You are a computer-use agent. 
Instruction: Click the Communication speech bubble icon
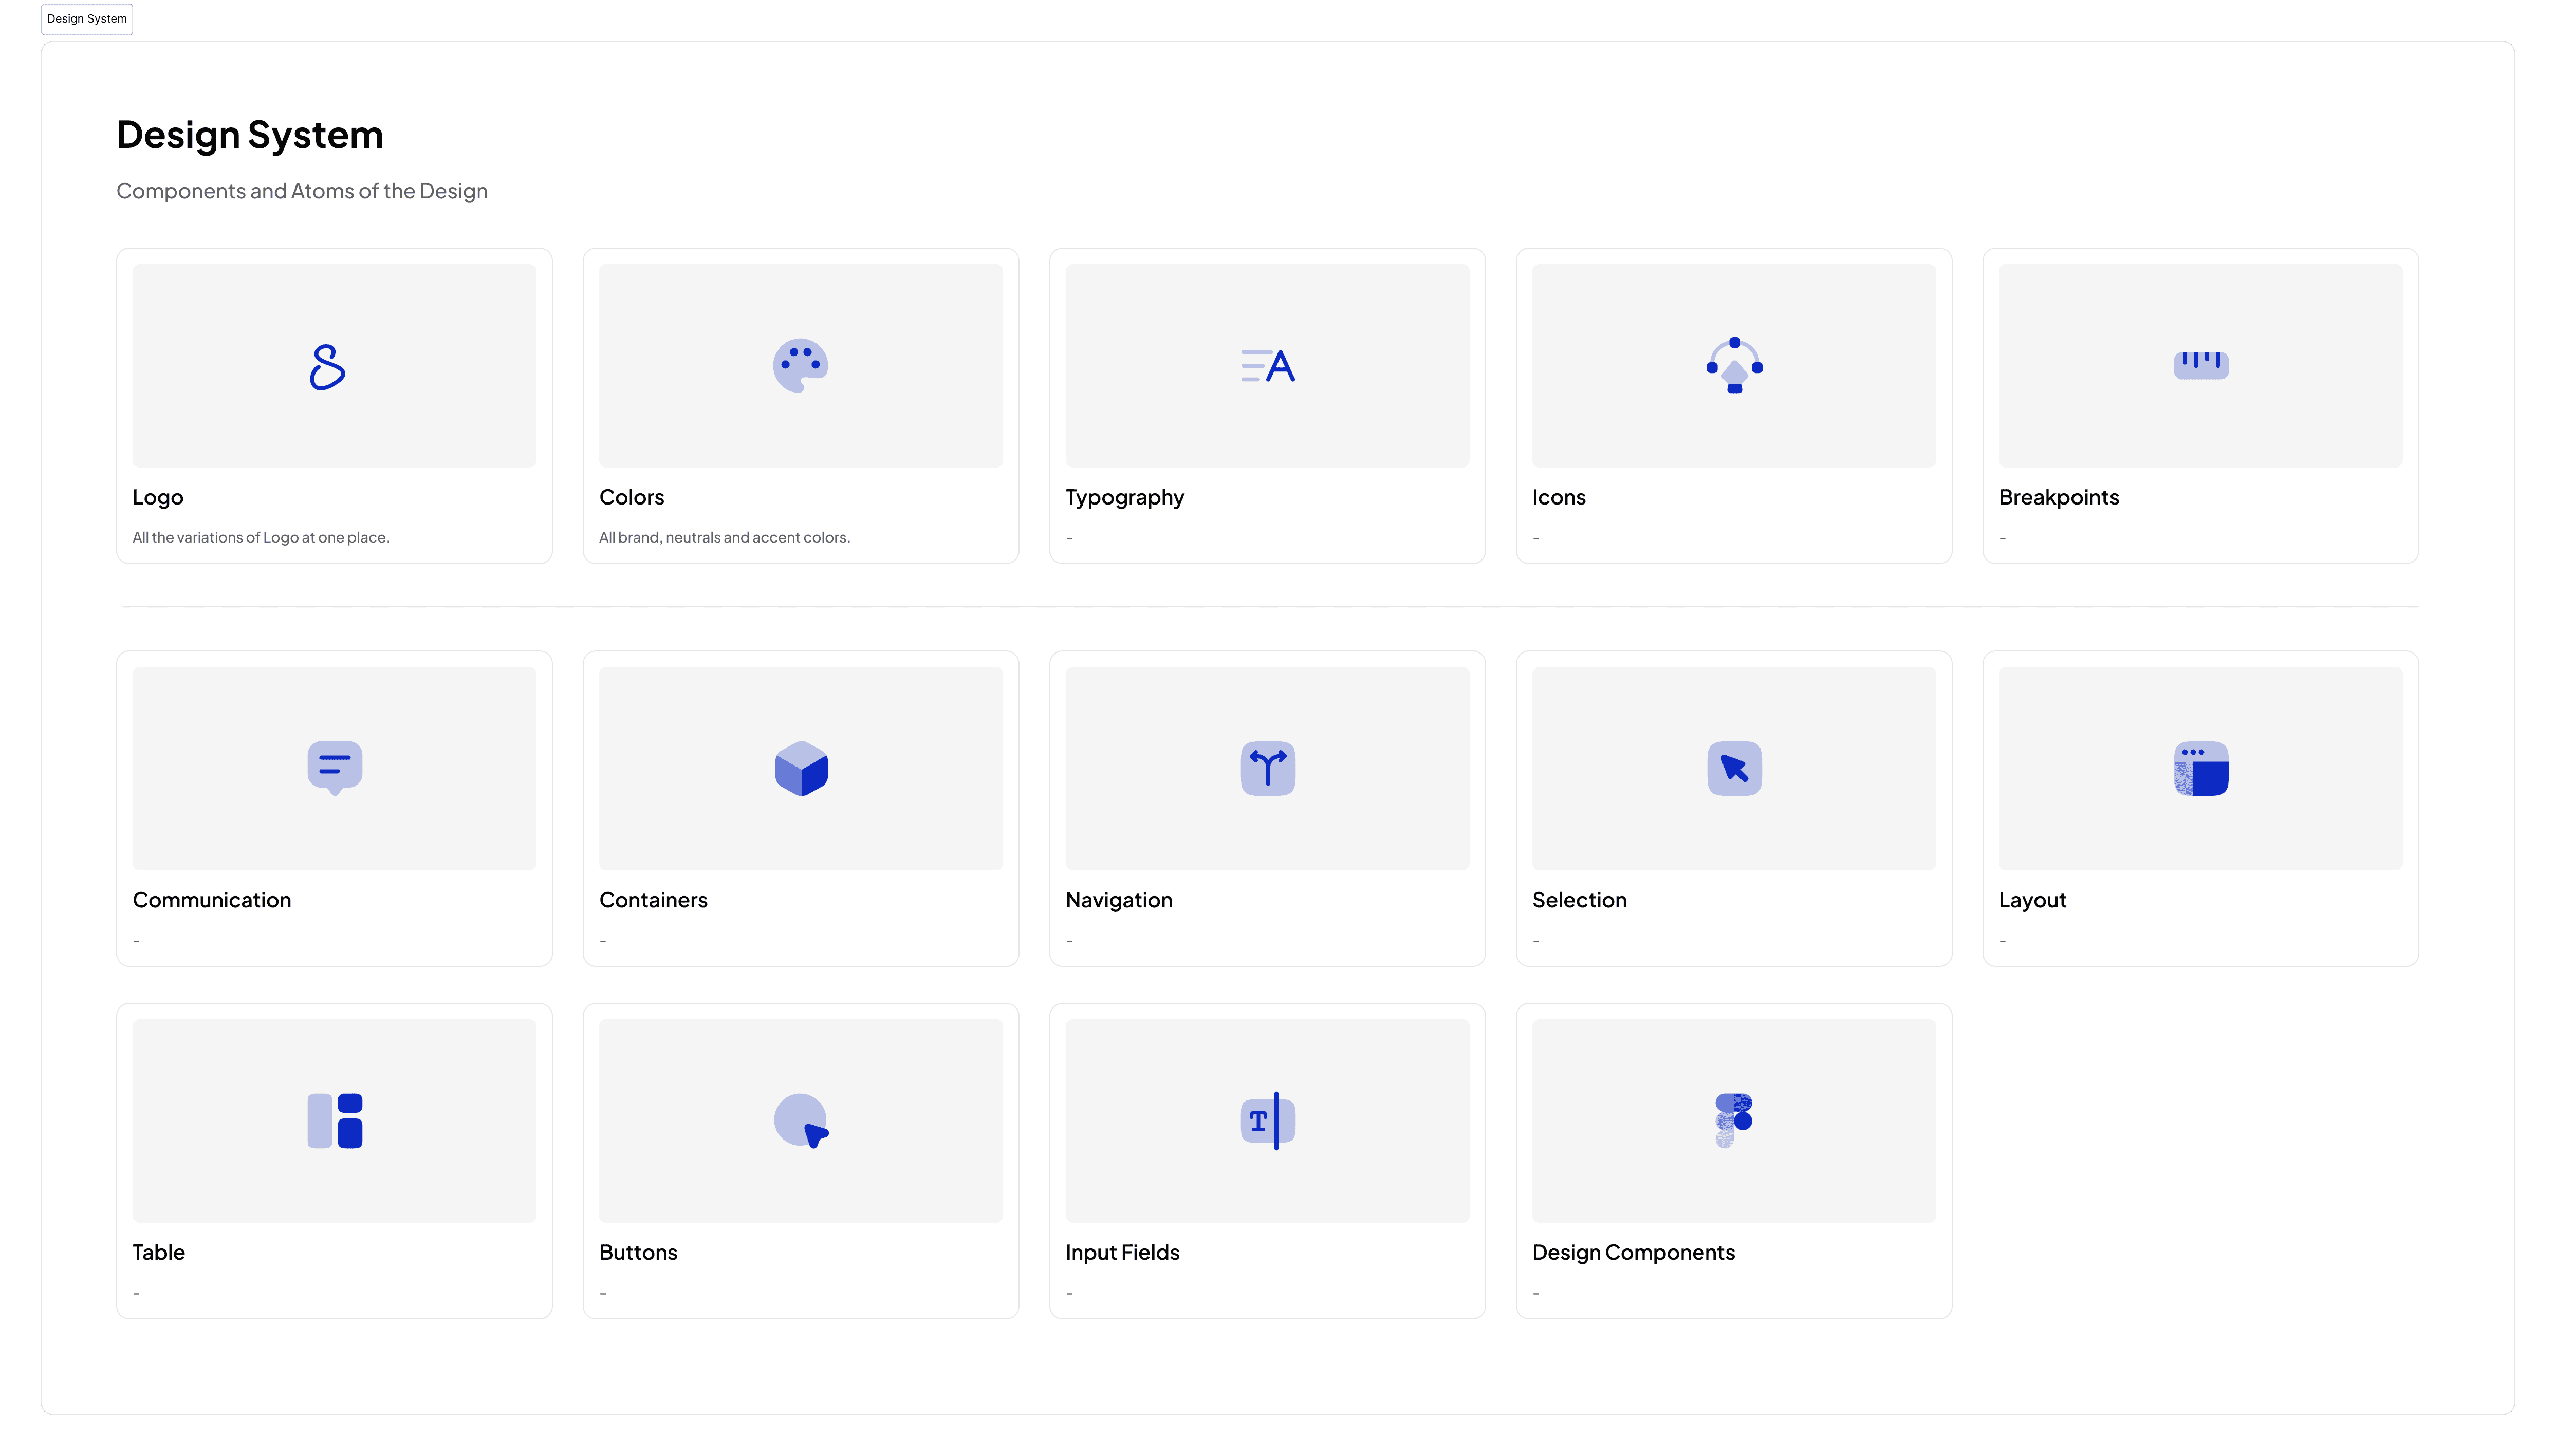pos(335,768)
